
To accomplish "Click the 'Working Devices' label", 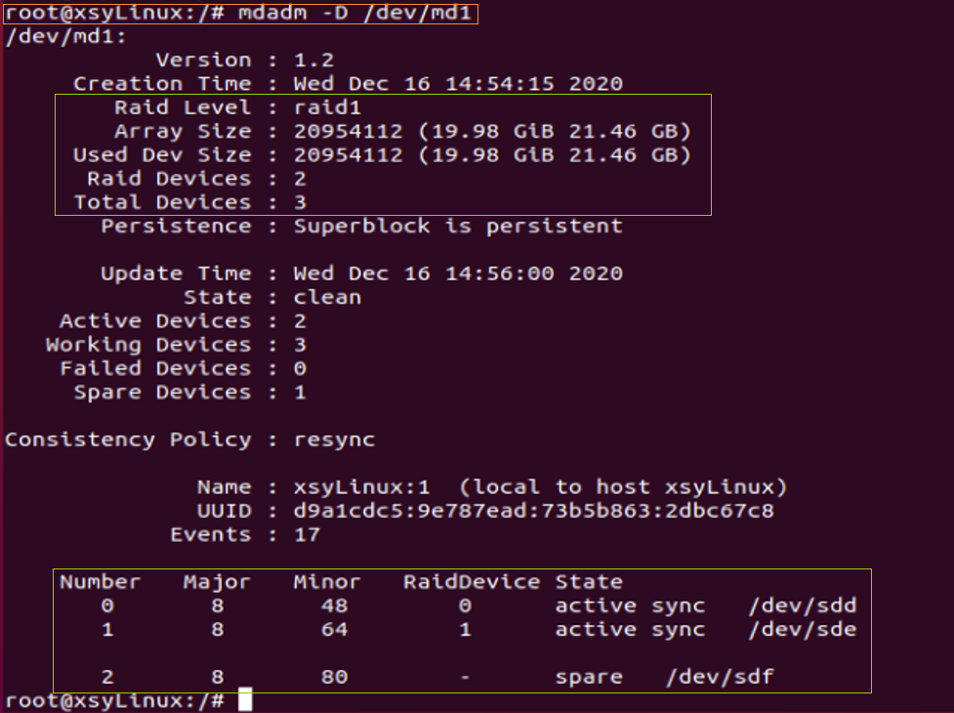I will [x=148, y=345].
